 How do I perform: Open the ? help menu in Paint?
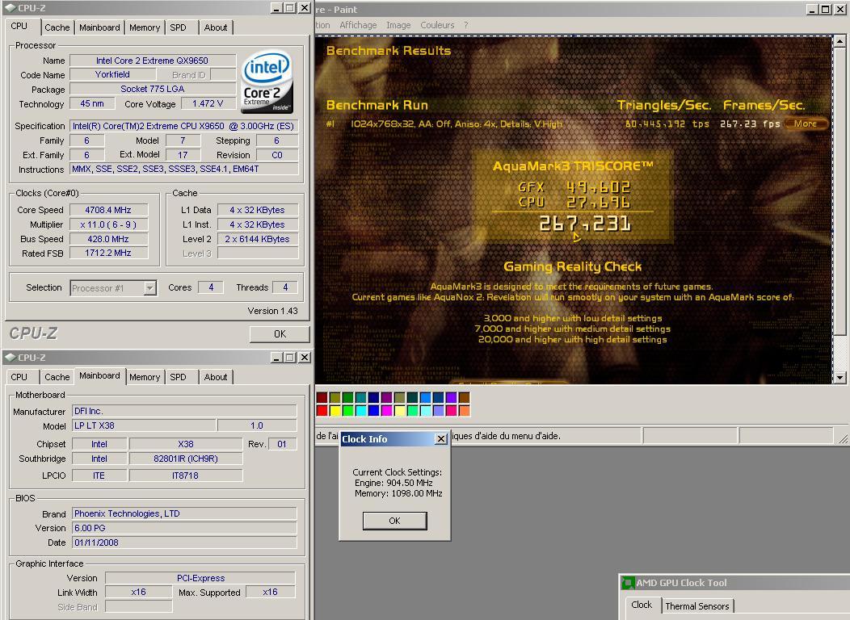[465, 25]
